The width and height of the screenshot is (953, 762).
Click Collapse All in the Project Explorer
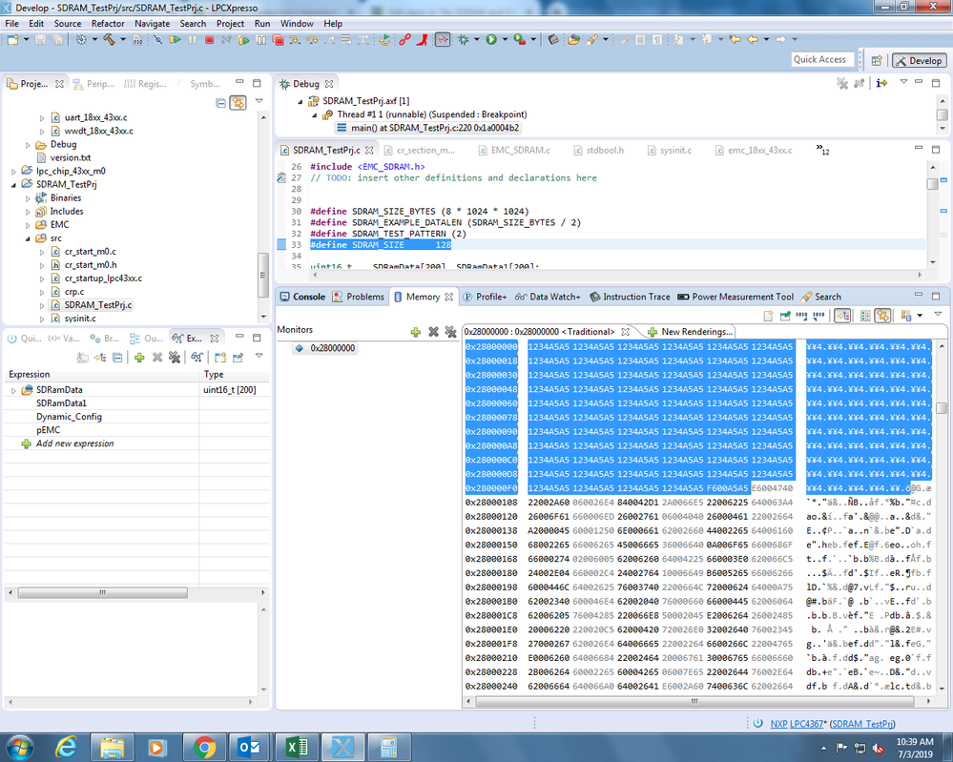pos(221,103)
